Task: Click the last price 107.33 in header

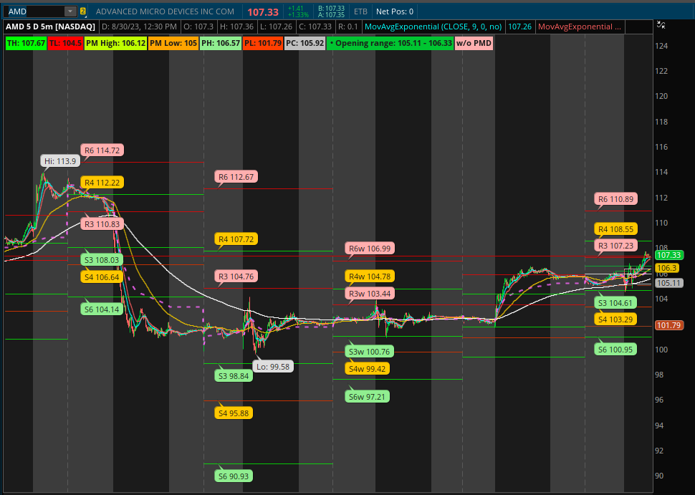Action: [263, 12]
